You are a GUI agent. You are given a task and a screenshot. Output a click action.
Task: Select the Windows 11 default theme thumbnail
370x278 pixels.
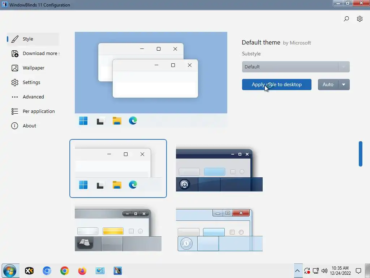(118, 168)
